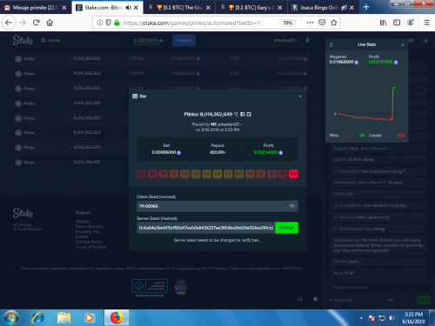The image size is (435, 326).
Task: Open the Casino menu
Action: pos(50,40)
